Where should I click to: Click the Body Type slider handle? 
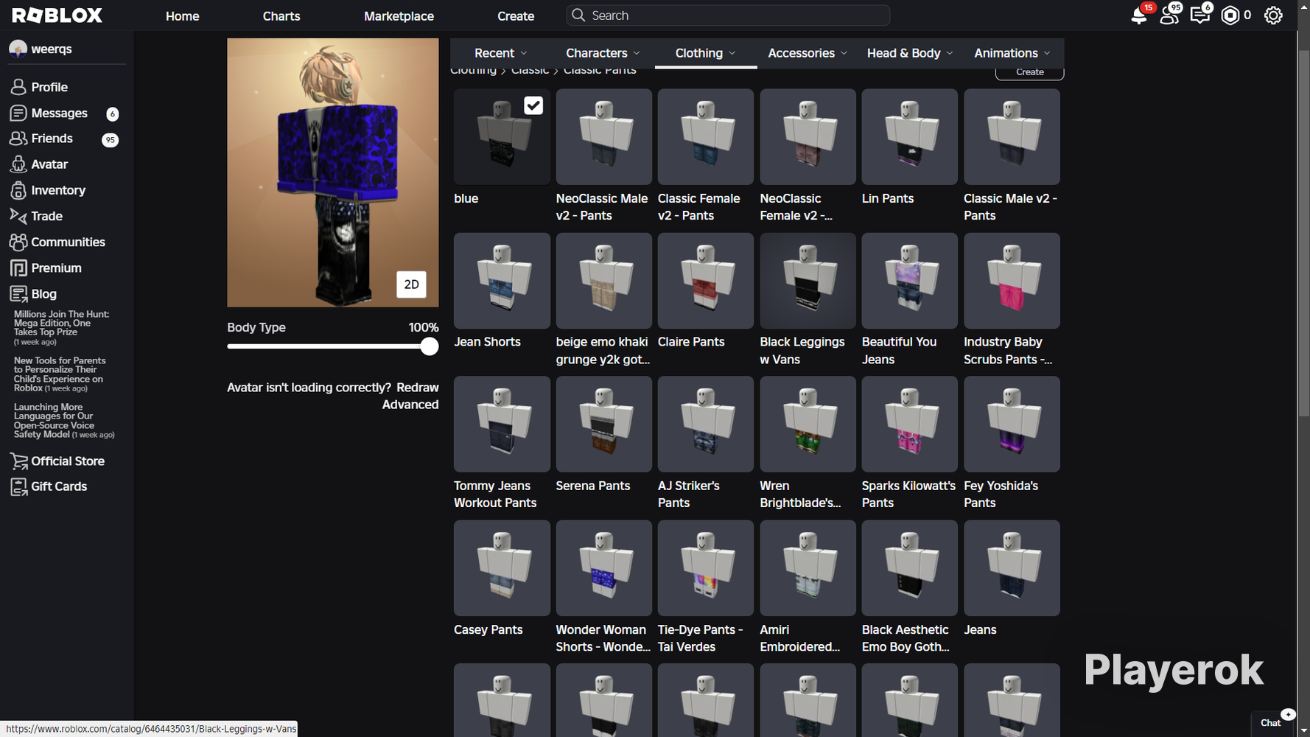click(429, 346)
